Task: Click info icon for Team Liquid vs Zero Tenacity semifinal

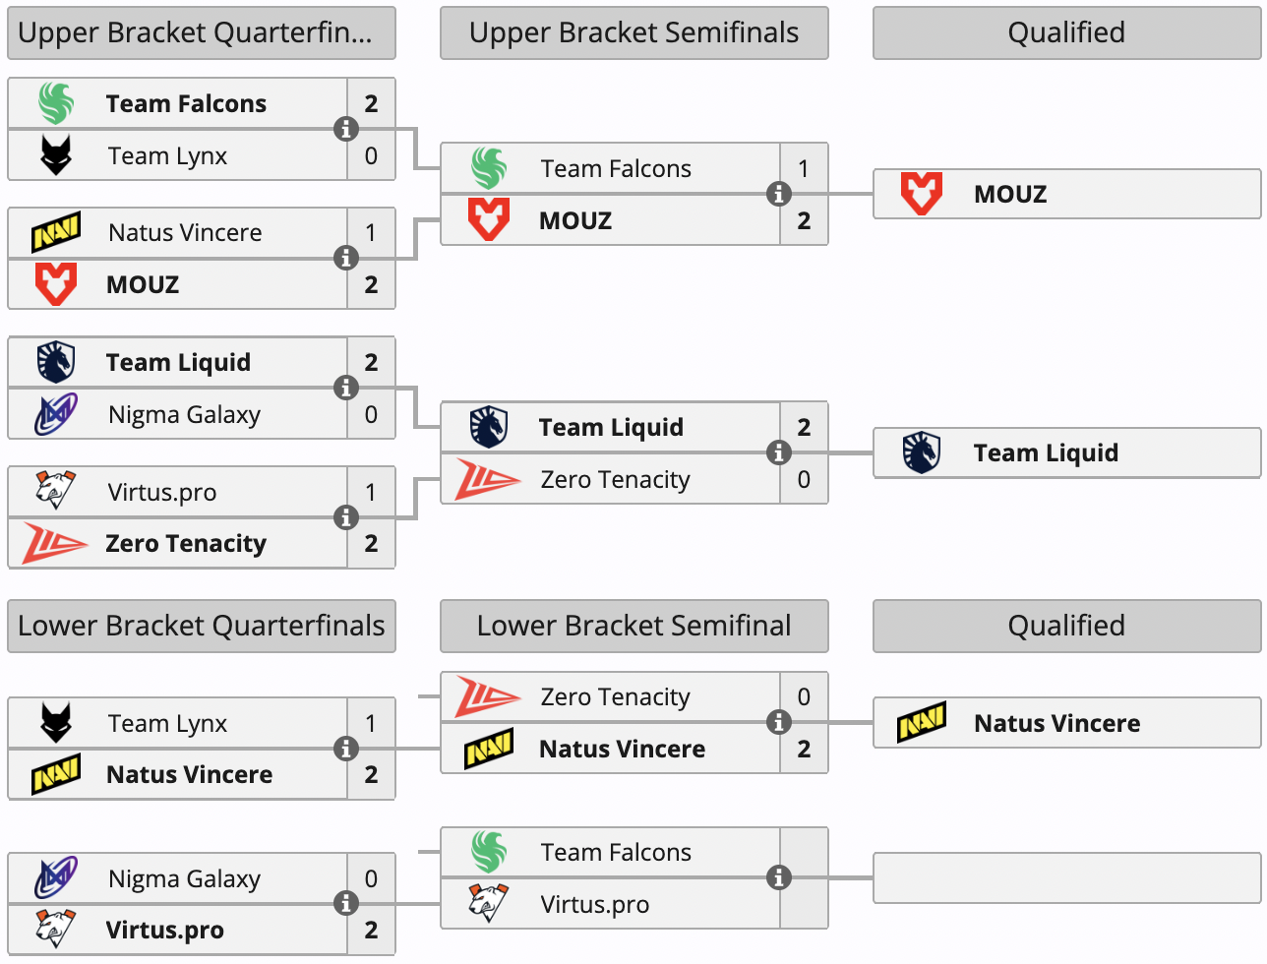Action: 778,452
